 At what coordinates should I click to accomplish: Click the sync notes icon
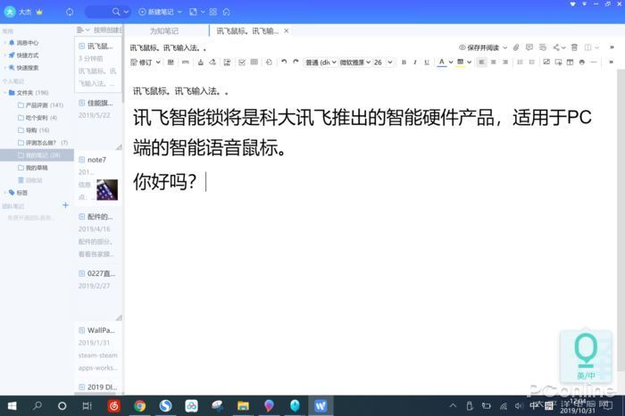point(70,12)
